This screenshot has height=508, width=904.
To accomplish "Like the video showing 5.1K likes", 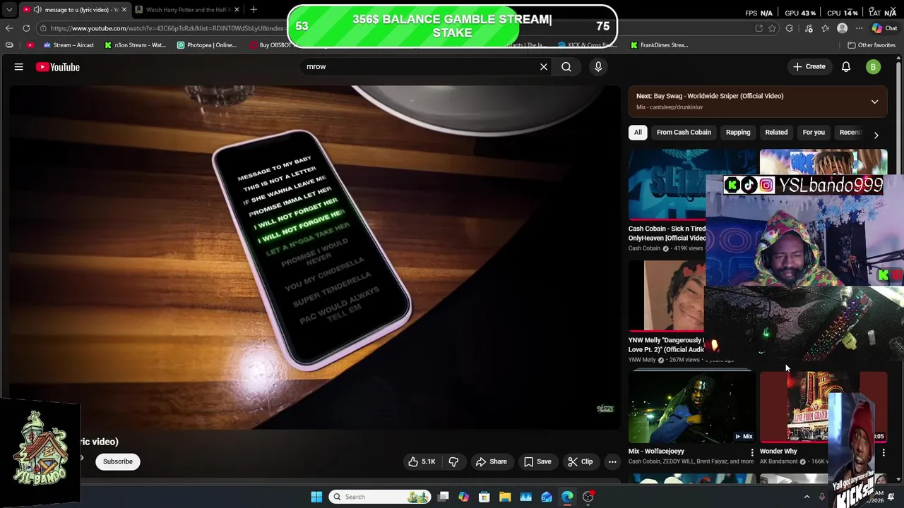I will point(422,461).
